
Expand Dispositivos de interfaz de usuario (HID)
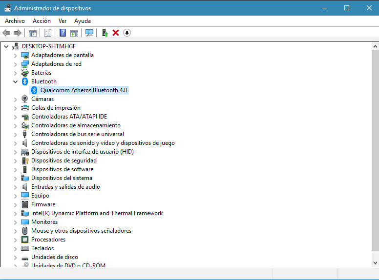click(x=16, y=152)
